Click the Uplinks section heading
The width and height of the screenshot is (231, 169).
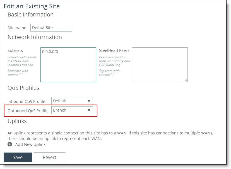[17, 121]
